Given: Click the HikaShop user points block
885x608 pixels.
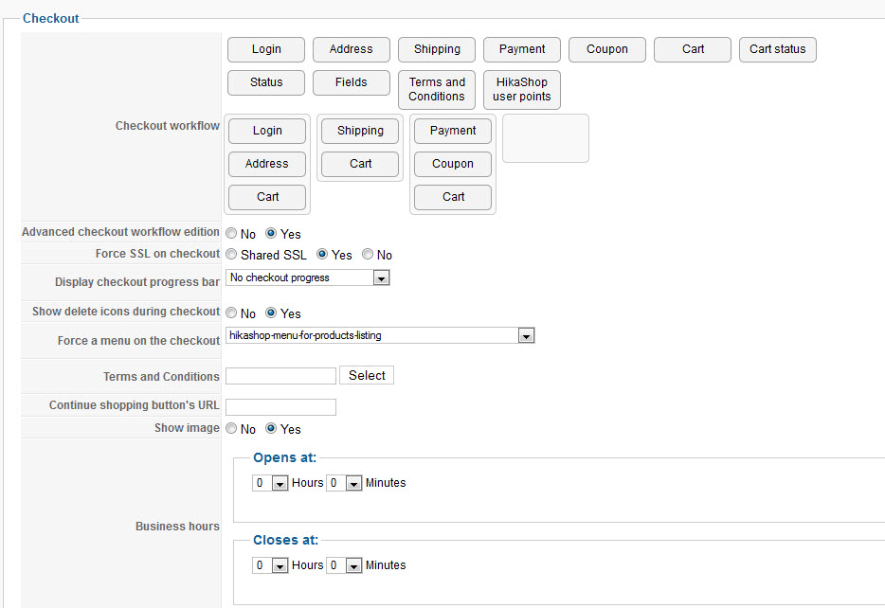Looking at the screenshot, I should (x=521, y=90).
